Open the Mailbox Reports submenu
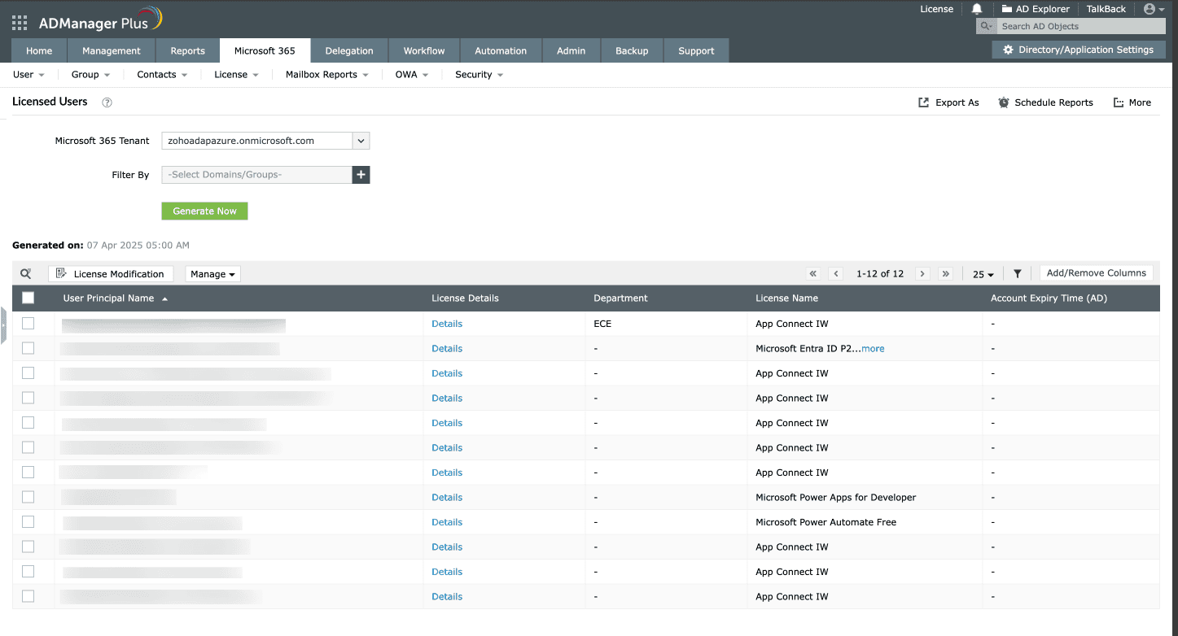The height and width of the screenshot is (636, 1178). [x=326, y=75]
